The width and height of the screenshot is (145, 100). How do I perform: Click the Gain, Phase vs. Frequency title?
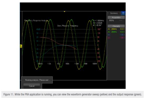68,26
